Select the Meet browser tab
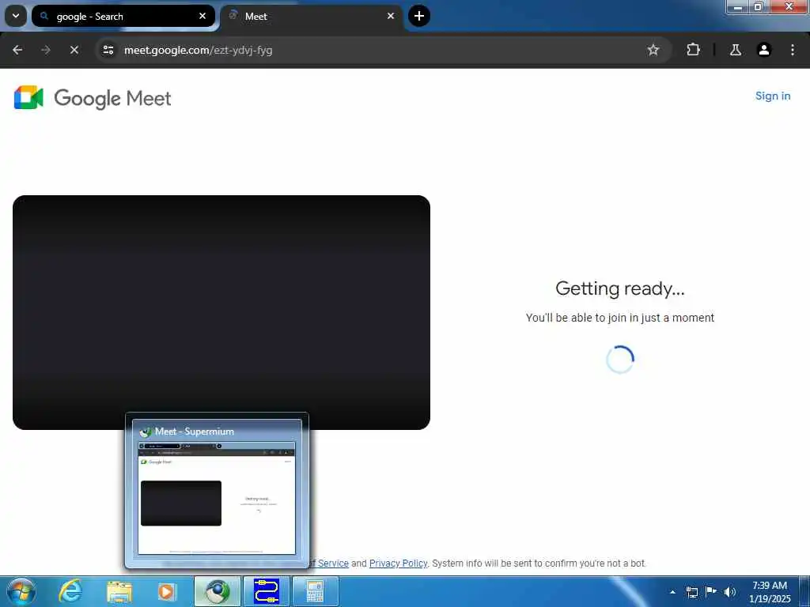This screenshot has height=607, width=810. point(312,16)
